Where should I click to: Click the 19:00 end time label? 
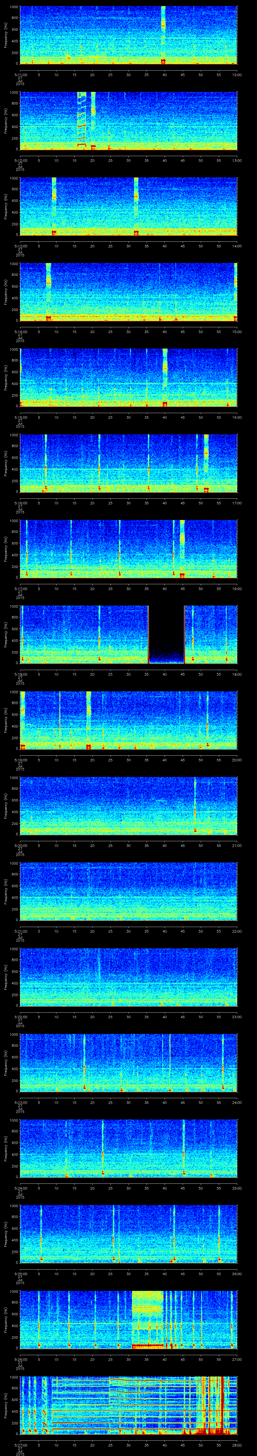click(237, 674)
